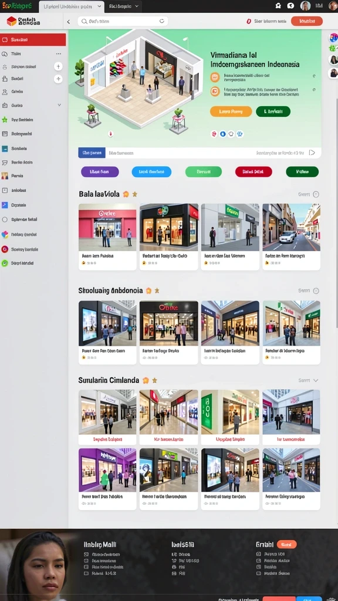Click the red category pill
Viewport: 338px width, 601px height.
(x=253, y=172)
